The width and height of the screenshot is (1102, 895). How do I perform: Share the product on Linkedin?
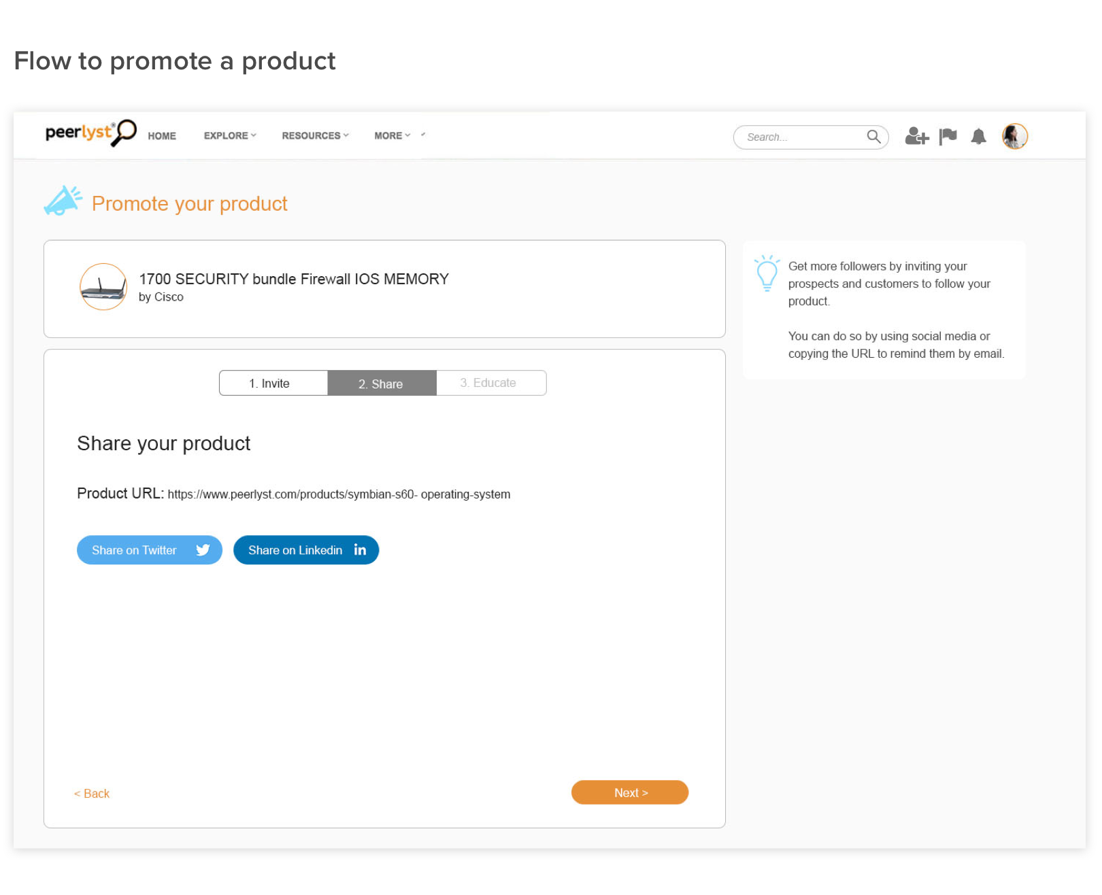point(306,550)
